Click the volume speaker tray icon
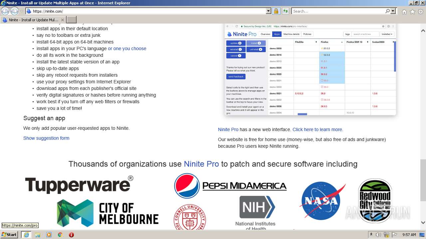Image resolution: width=426 pixels, height=239 pixels. coord(378,235)
